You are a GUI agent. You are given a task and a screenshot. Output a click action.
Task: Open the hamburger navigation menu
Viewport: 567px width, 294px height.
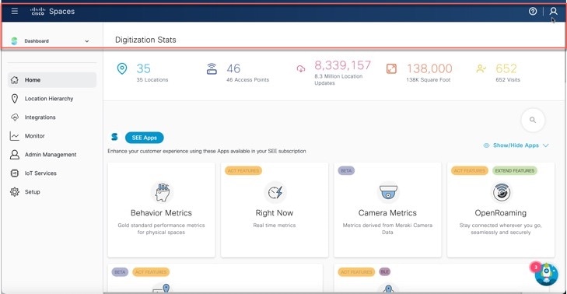pos(15,11)
